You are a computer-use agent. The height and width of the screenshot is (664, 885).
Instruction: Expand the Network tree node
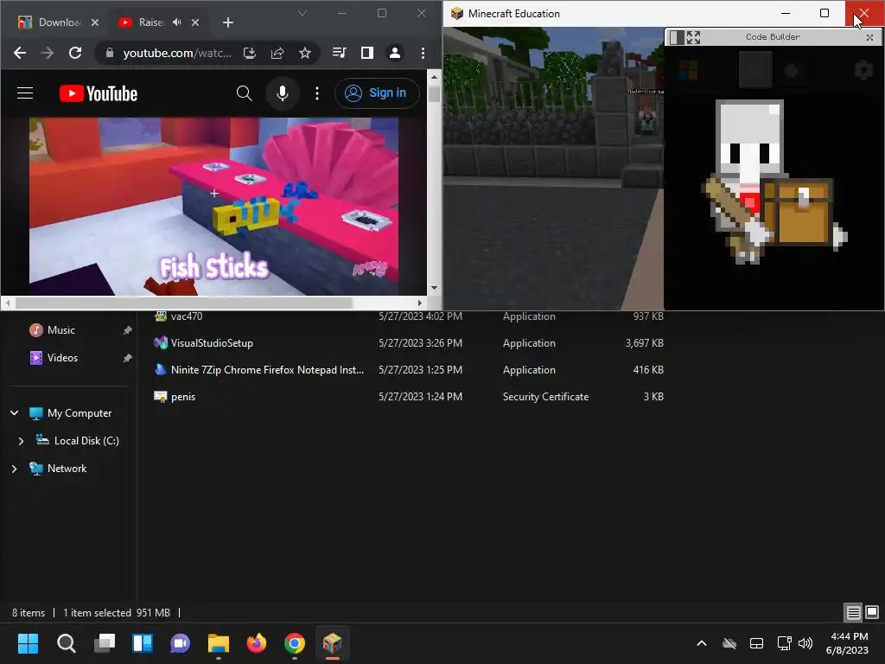(x=14, y=469)
